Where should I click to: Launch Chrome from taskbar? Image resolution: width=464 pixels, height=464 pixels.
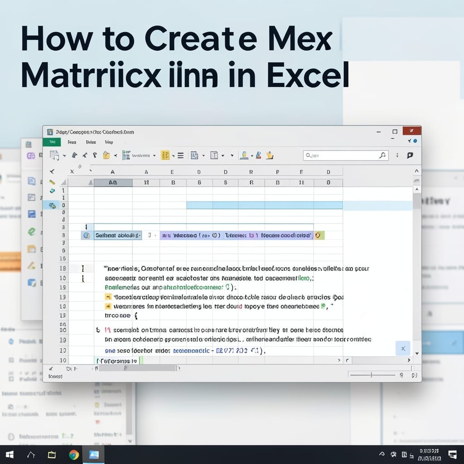coord(74,455)
